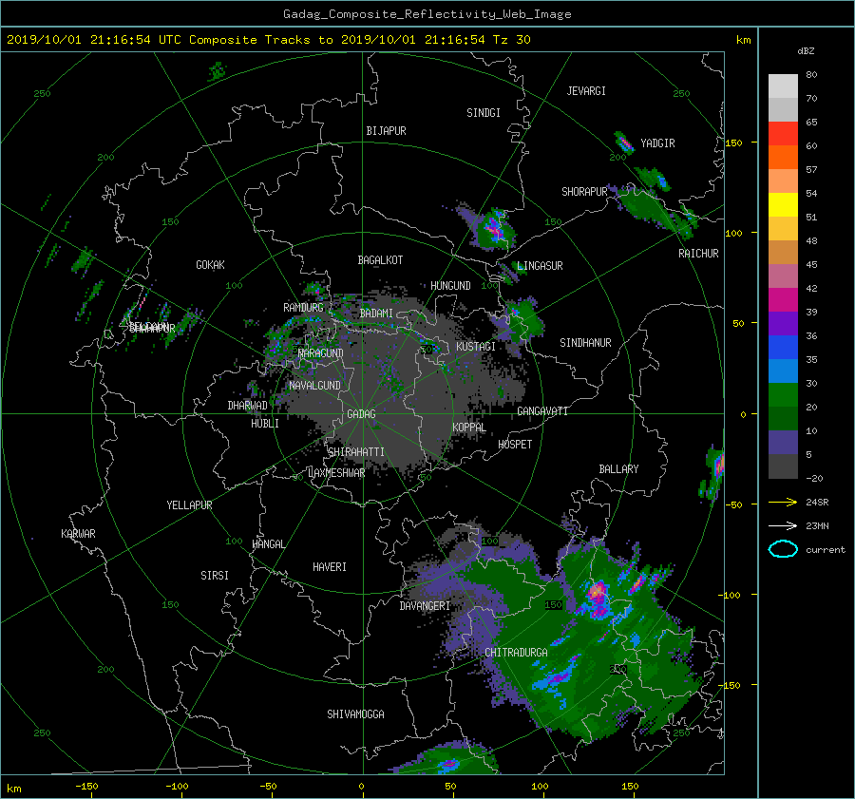The height and width of the screenshot is (799, 855).
Task: Click the RAMDURG city label
Action: pyautogui.click(x=303, y=308)
